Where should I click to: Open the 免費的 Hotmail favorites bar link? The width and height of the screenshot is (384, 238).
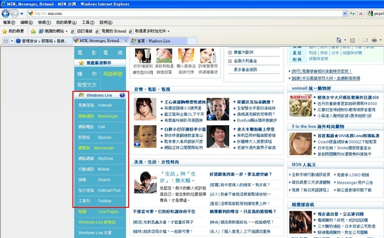(111, 31)
